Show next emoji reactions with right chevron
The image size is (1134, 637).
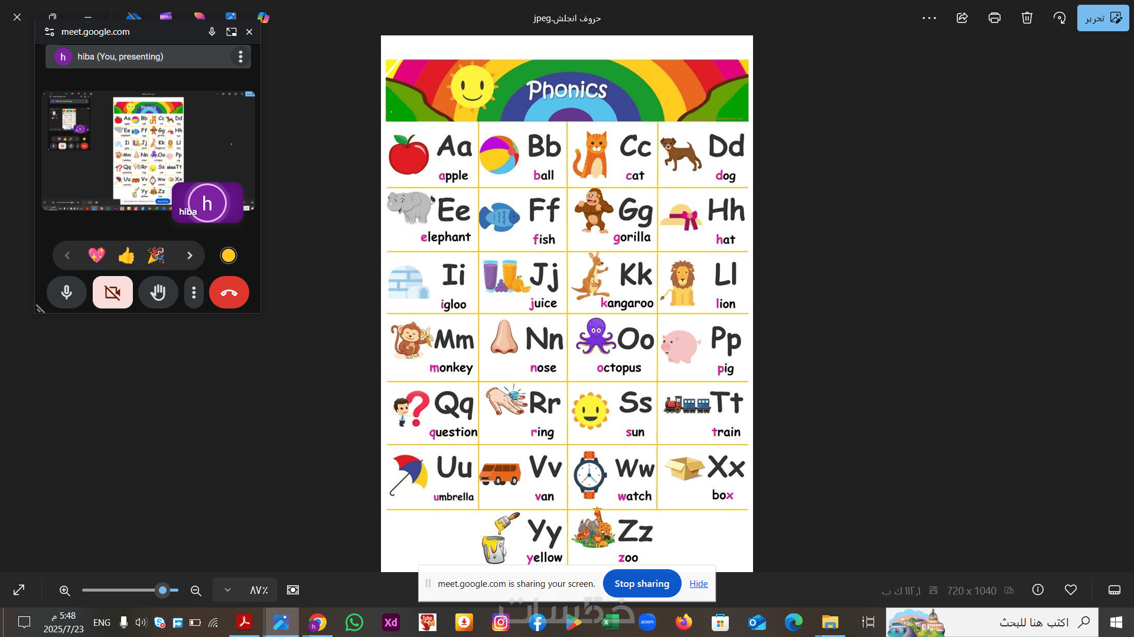click(190, 255)
